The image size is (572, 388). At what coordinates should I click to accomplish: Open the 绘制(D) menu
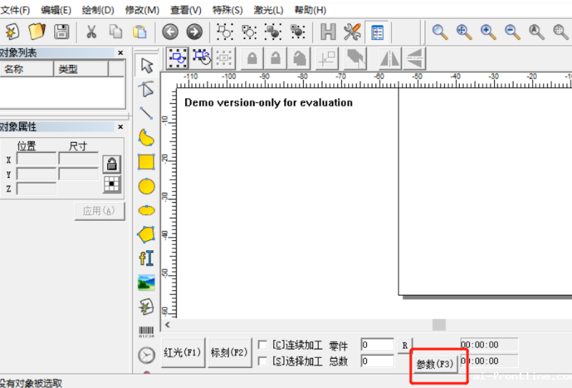coord(98,10)
